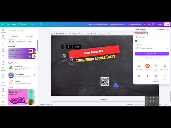Click the Add people search field
This screenshot has width=171, height=128.
[x=152, y=37]
